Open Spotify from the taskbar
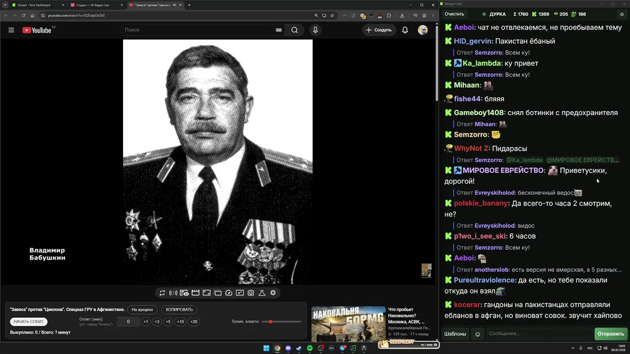The image size is (630, 354). [310, 349]
